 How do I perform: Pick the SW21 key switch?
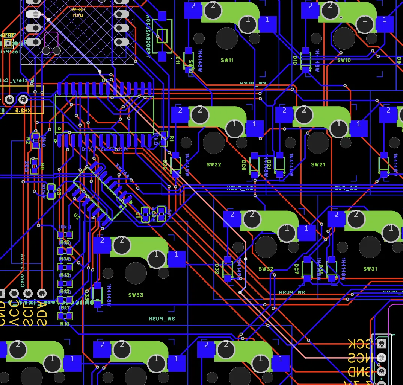point(318,143)
